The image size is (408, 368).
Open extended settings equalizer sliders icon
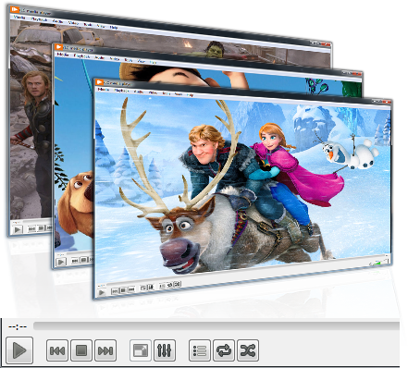(x=165, y=350)
